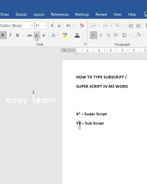This screenshot has height=184, width=147.
Task: Click Decrease Indent icon
Action: coord(131,26)
